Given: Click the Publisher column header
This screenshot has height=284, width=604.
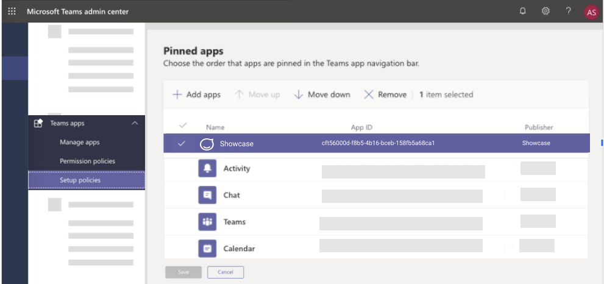Looking at the screenshot, I should pyautogui.click(x=539, y=127).
